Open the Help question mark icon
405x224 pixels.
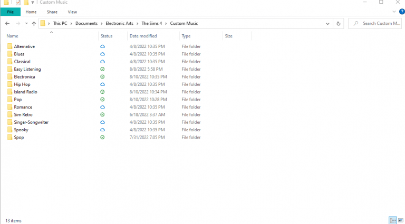click(x=402, y=12)
